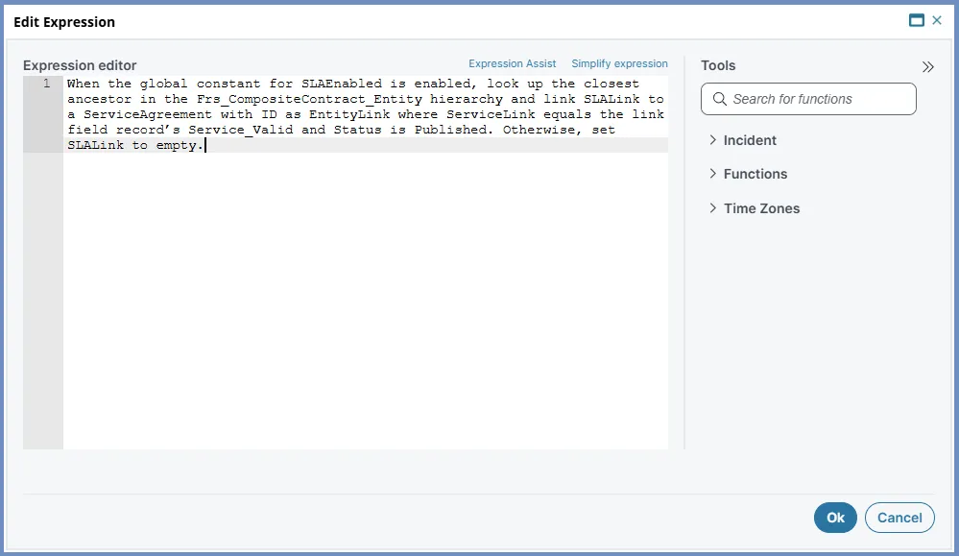Click the word Service_Valid in the expression

(240, 130)
